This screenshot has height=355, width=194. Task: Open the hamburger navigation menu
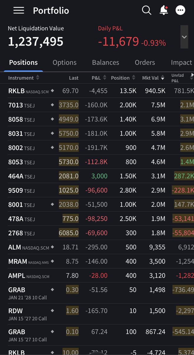coord(19,10)
